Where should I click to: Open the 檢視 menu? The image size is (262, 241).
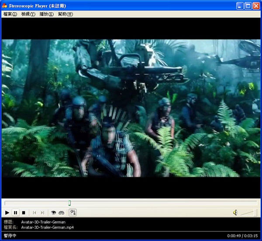pos(28,14)
